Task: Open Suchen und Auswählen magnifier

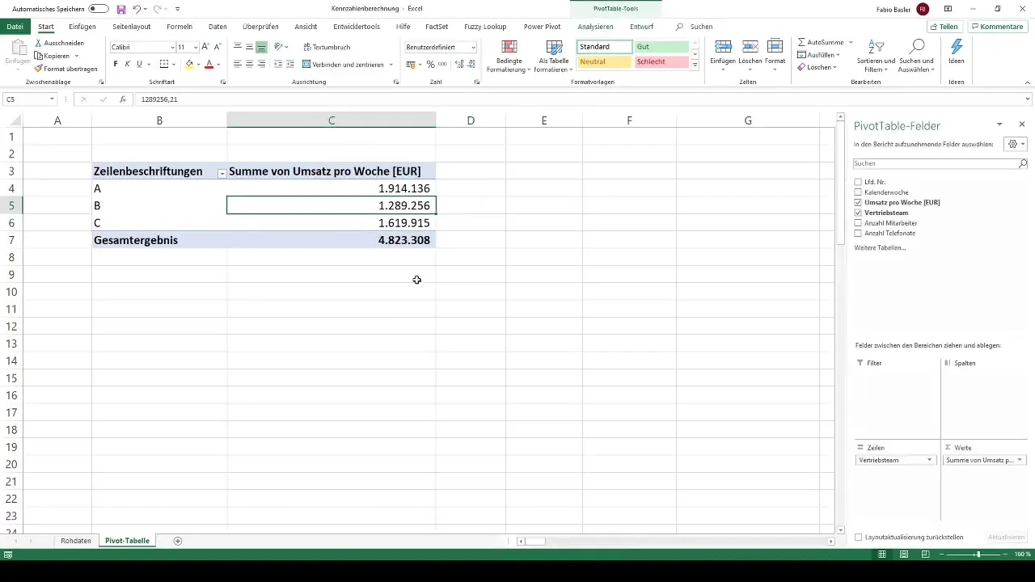Action: click(916, 55)
